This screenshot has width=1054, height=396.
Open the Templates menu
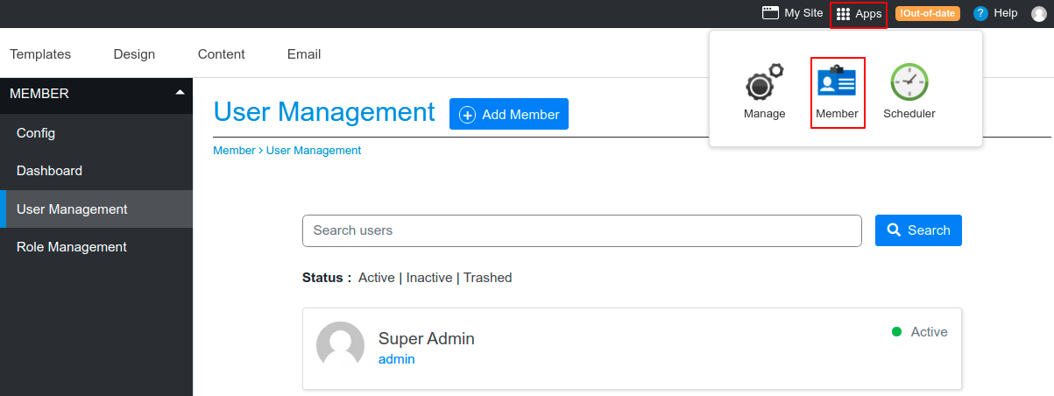click(x=40, y=54)
